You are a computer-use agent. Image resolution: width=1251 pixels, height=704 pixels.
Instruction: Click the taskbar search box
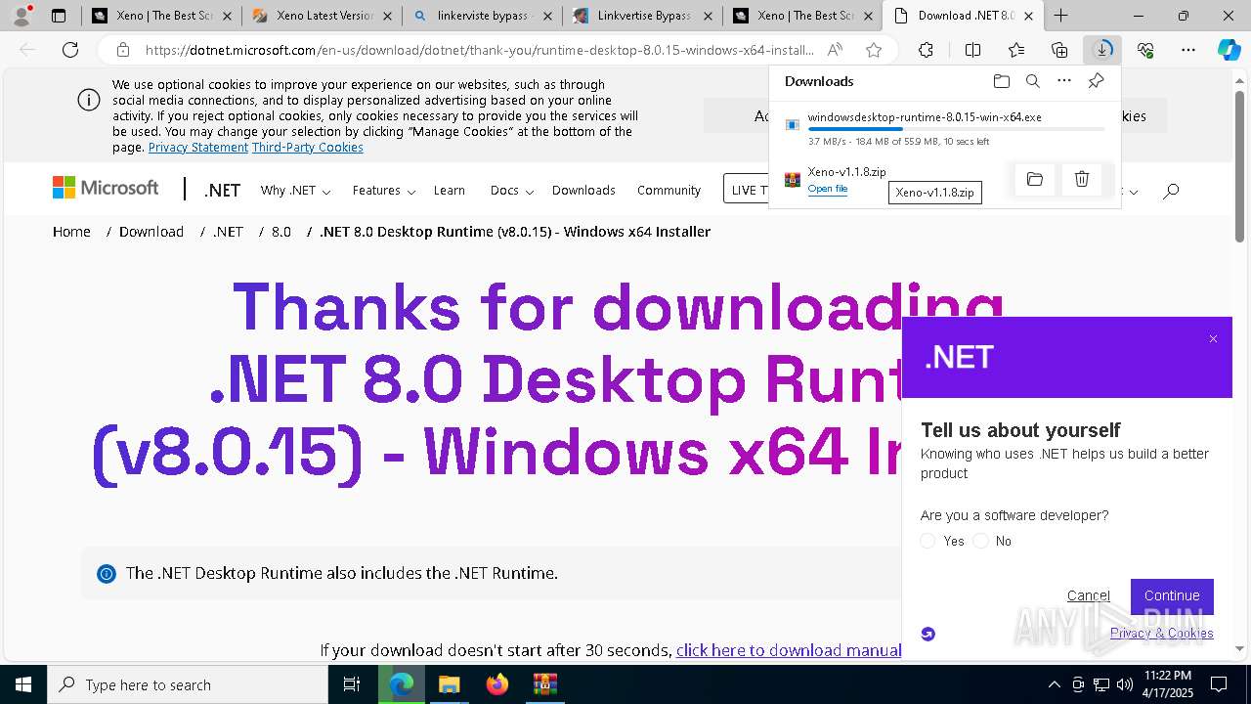pyautogui.click(x=188, y=684)
